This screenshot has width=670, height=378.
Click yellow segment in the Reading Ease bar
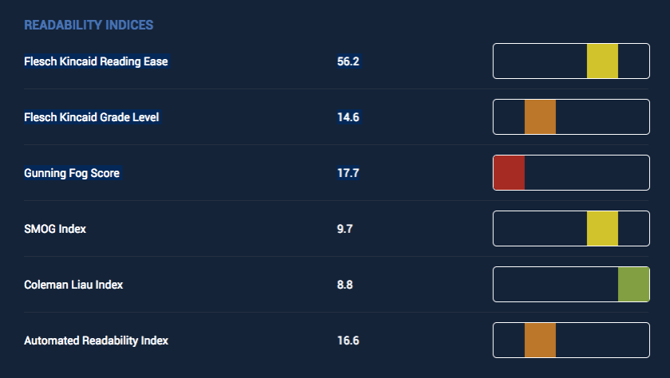[602, 61]
